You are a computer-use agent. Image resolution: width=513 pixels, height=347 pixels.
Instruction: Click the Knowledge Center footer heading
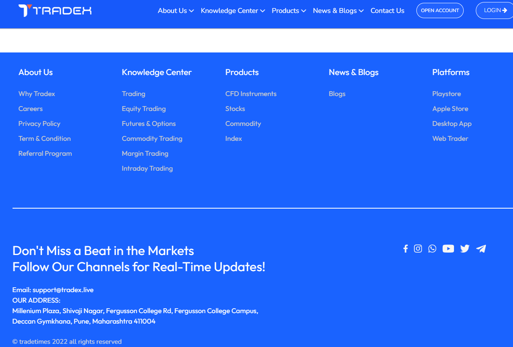coord(157,72)
